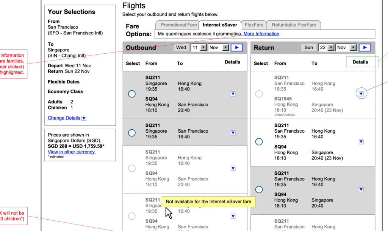Click the SQ1945 flight number in the Return list

pyautogui.click(x=283, y=99)
